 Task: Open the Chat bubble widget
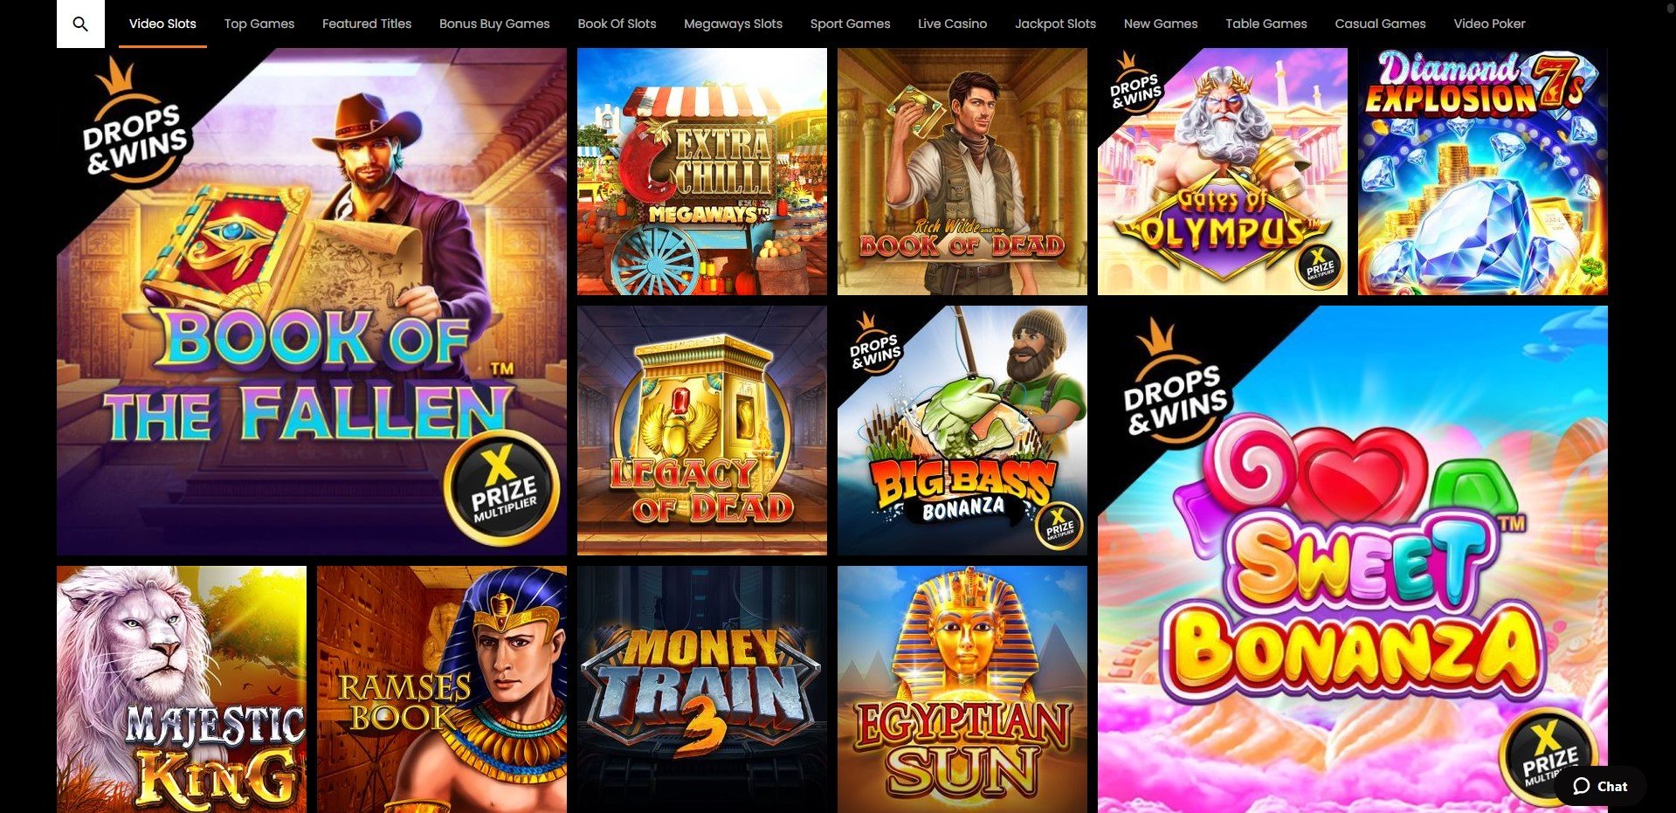point(1600,786)
